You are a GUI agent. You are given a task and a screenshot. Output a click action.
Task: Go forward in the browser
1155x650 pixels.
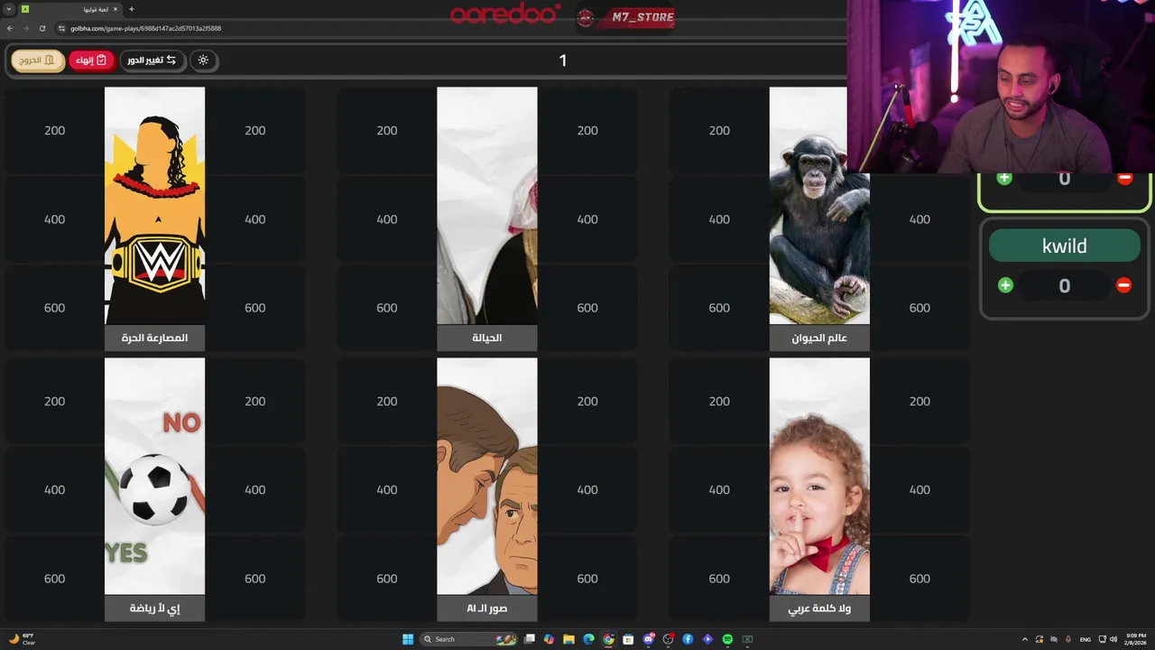tap(25, 28)
